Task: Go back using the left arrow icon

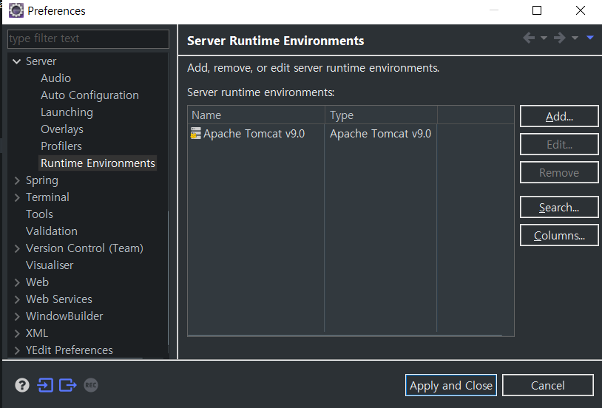Action: coord(529,38)
